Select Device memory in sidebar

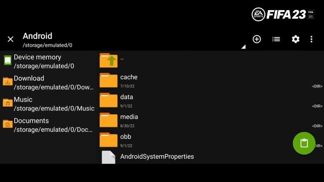tap(49, 61)
